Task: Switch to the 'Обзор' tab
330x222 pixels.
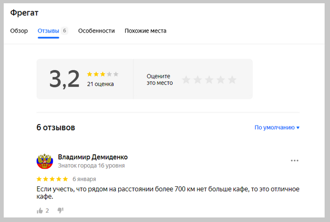Action: 19,31
